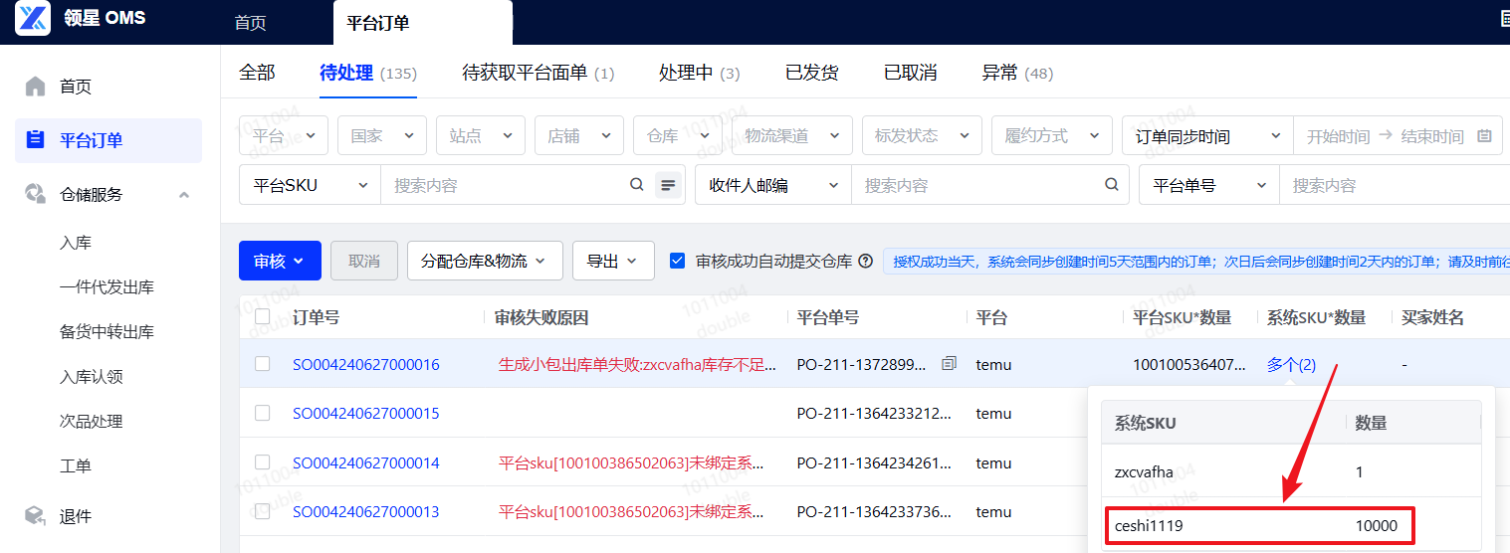
Task: Click the 领星 OMS logo icon
Action: 33,18
